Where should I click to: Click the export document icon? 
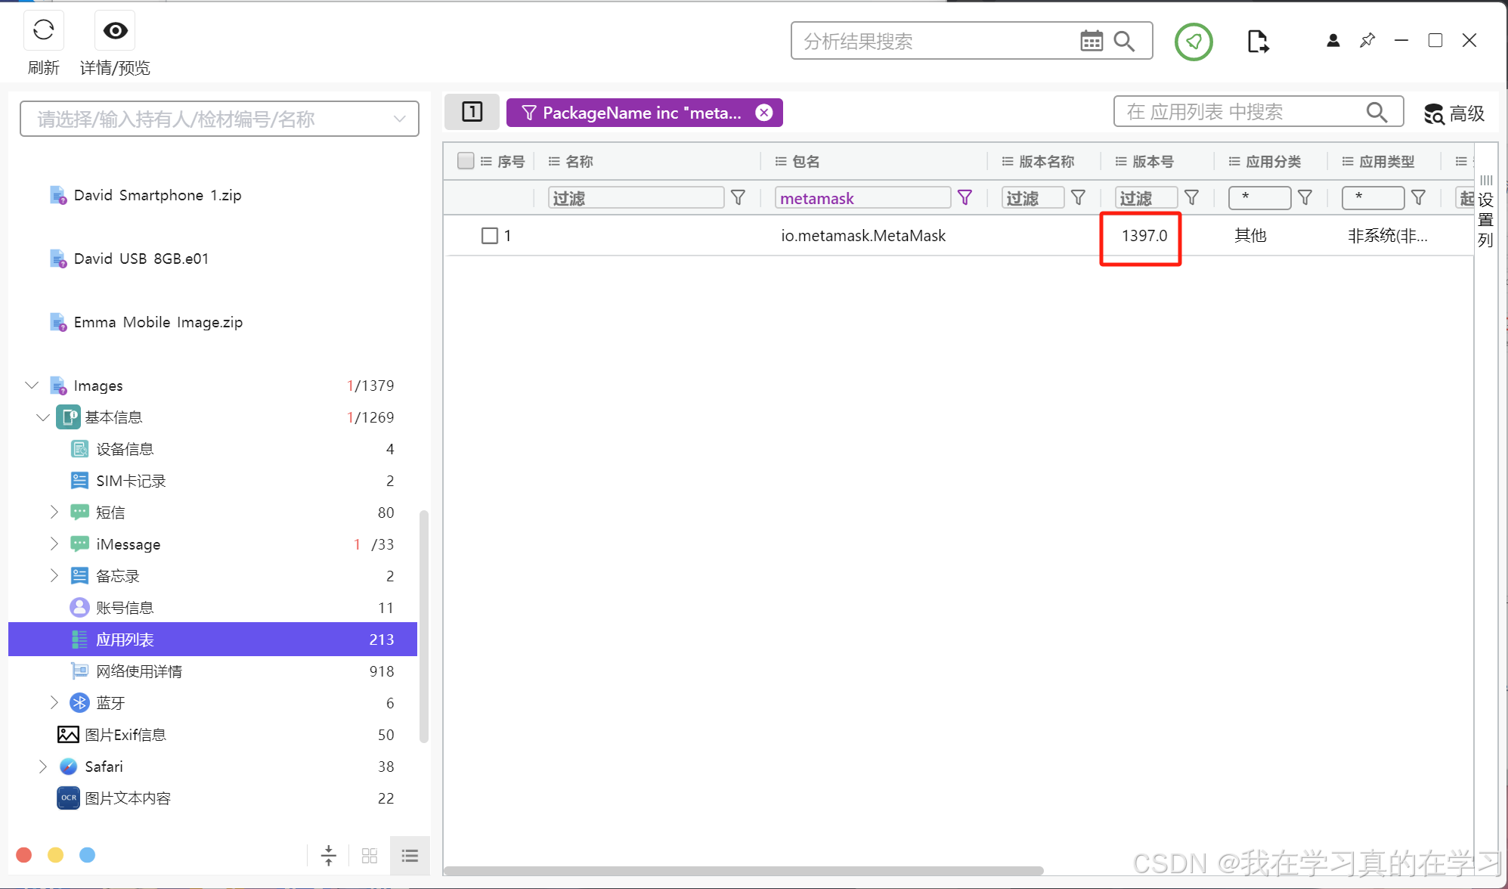tap(1257, 42)
